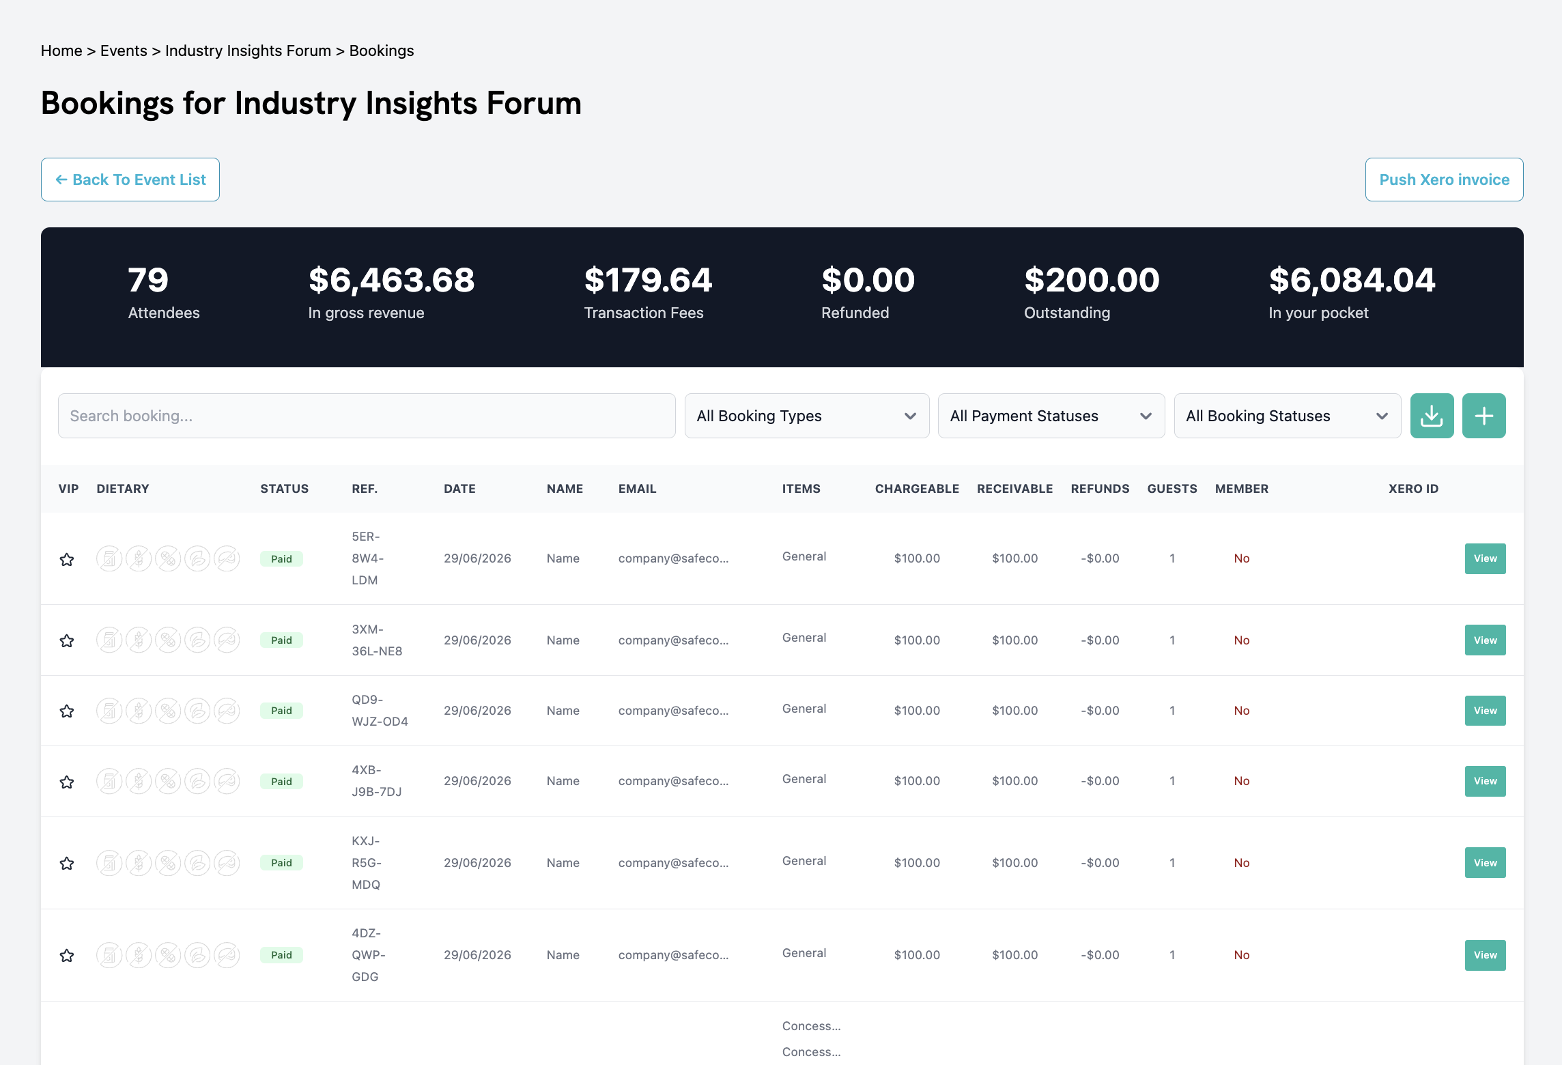This screenshot has width=1562, height=1065.
Task: View booking 4DZ-QWP-GDG details
Action: 1485,955
